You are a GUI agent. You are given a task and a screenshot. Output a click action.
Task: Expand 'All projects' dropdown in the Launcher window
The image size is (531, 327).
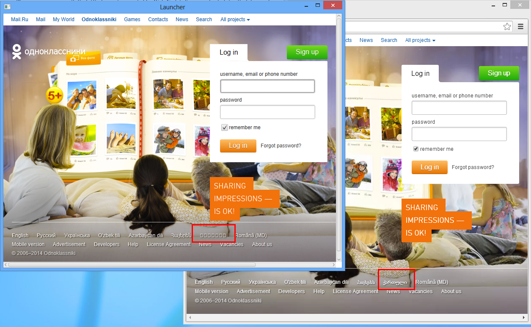coord(235,19)
